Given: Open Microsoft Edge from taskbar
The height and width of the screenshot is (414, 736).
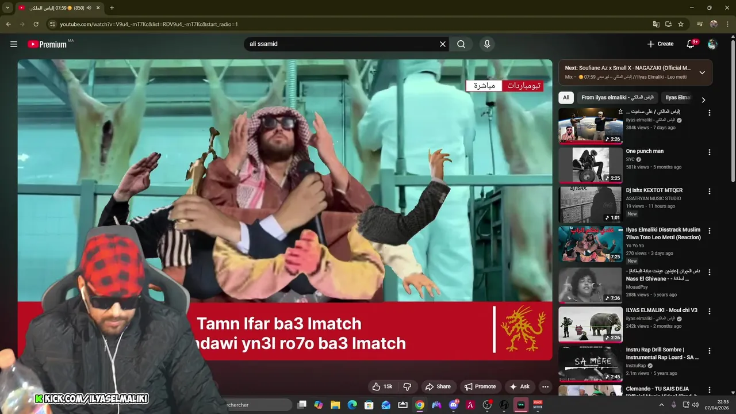Looking at the screenshot, I should [352, 405].
